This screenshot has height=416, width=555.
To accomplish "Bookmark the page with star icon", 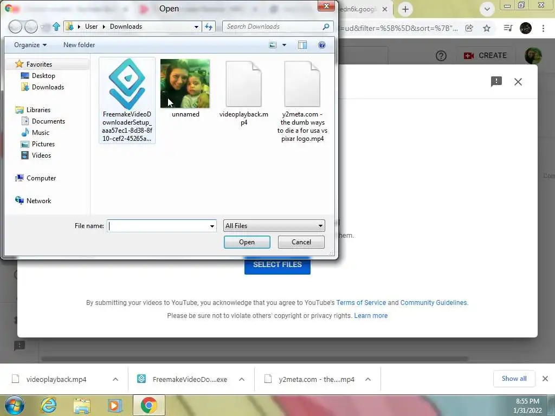I will (x=487, y=28).
